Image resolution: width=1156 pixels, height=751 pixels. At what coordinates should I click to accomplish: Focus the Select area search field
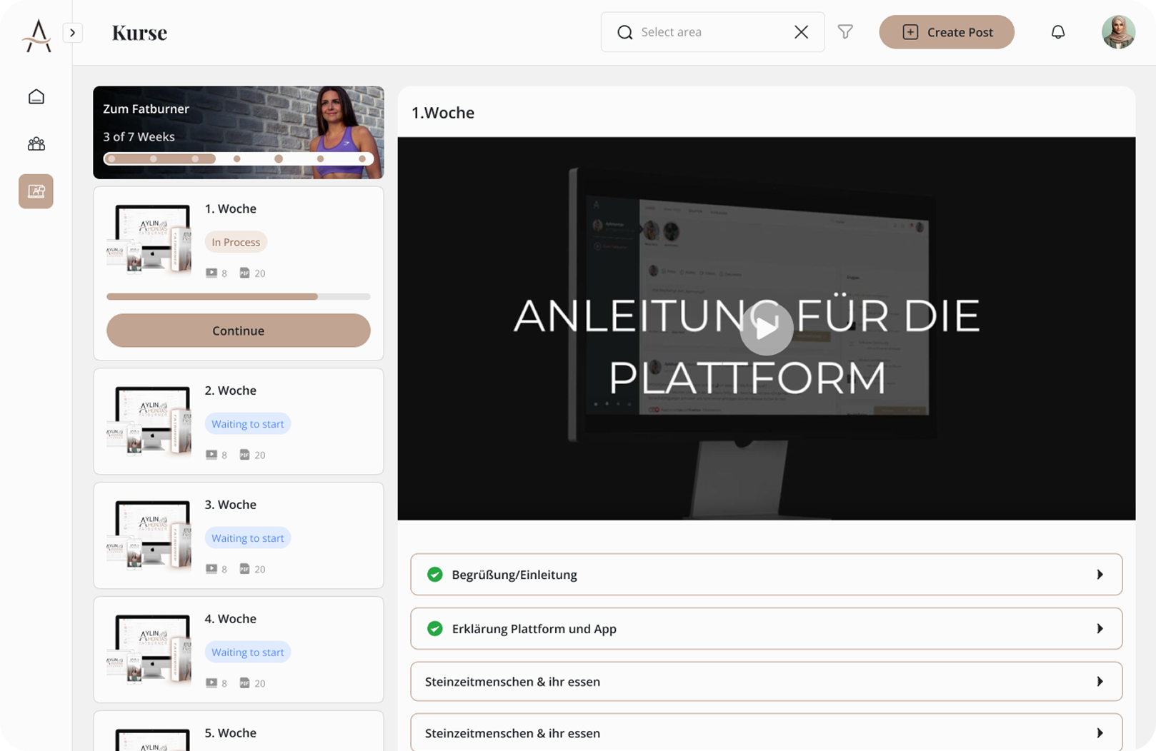712,32
